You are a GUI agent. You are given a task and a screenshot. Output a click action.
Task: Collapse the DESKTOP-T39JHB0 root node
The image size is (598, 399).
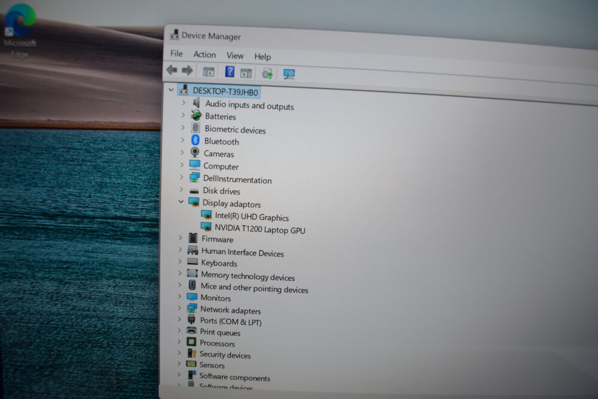click(x=171, y=90)
